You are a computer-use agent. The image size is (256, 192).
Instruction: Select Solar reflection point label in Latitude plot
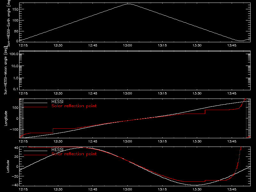coord(74,154)
